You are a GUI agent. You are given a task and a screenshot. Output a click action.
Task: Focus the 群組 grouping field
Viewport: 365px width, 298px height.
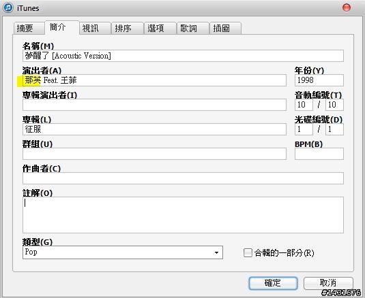coord(154,154)
